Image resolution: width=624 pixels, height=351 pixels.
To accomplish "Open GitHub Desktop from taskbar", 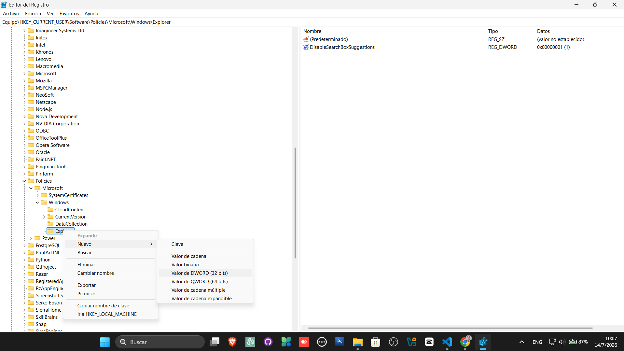I will 268,342.
